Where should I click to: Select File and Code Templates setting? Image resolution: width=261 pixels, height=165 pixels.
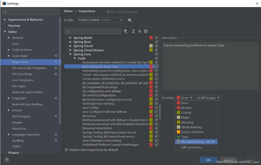coord(29,68)
